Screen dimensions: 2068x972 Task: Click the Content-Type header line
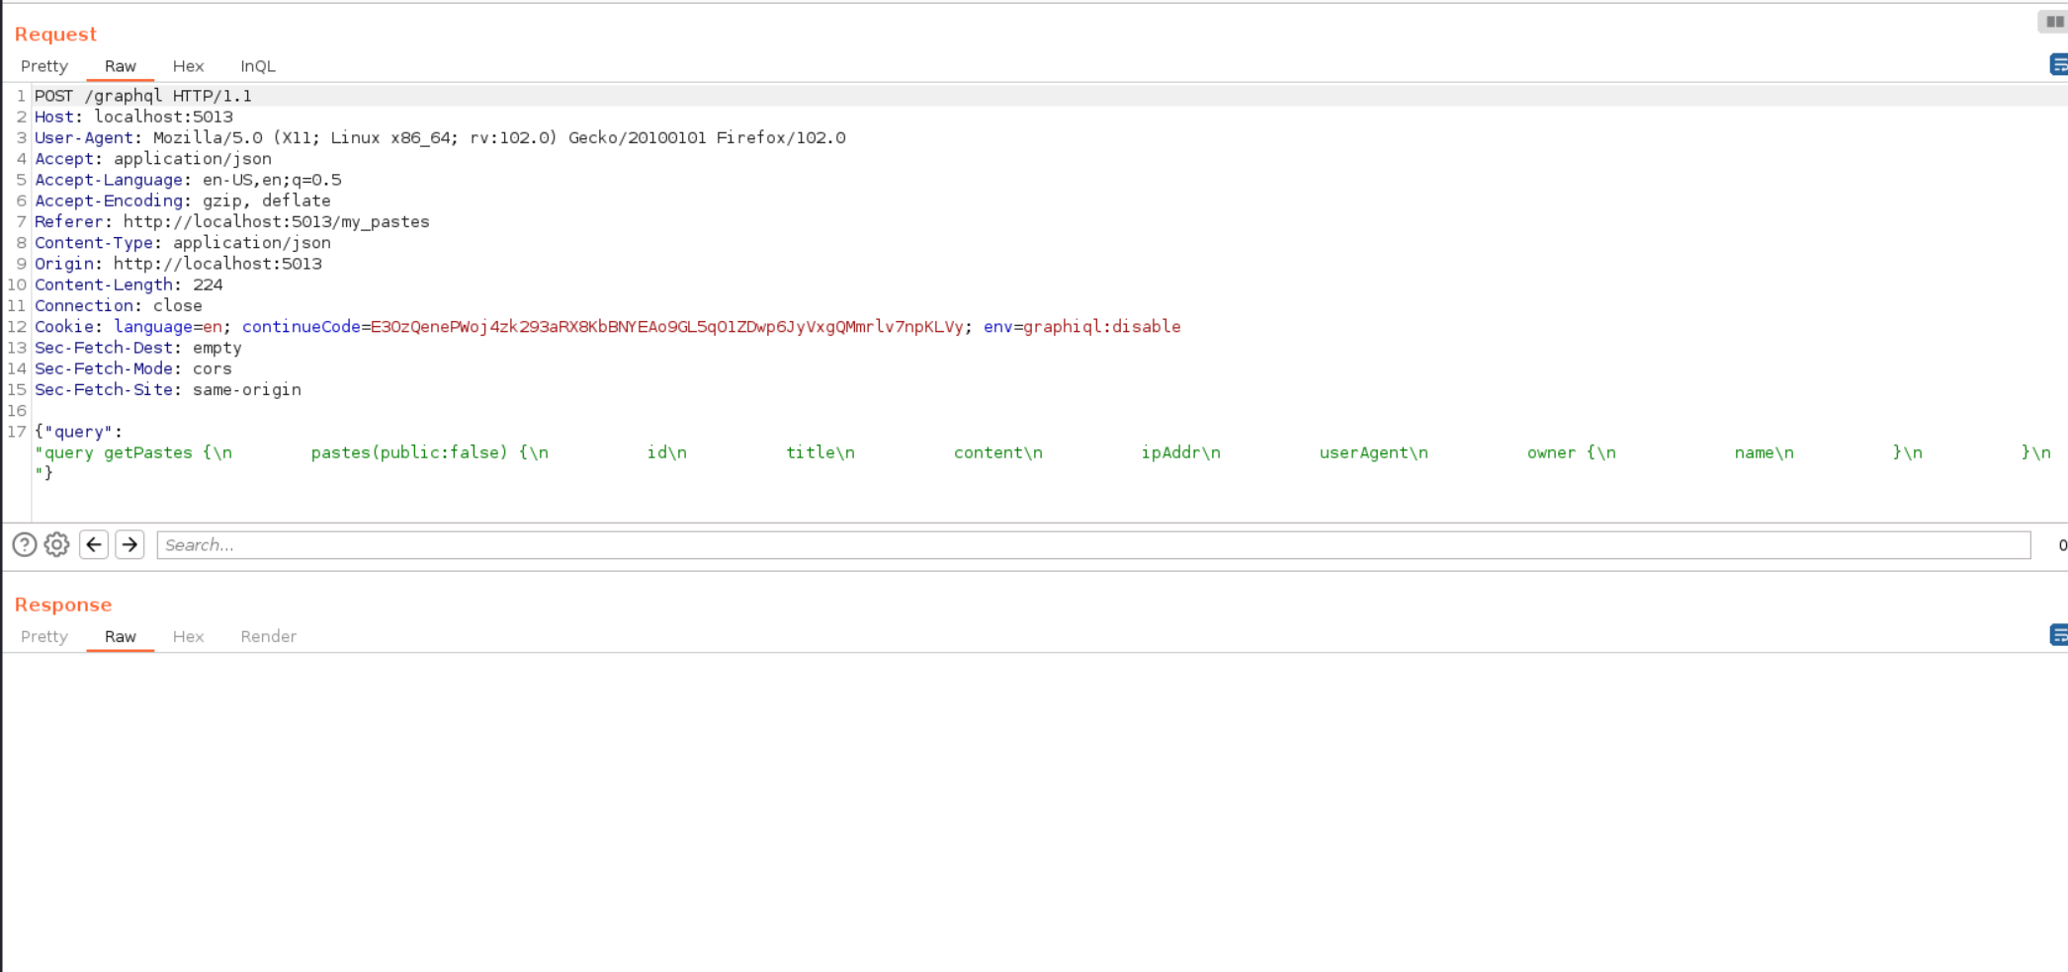(183, 243)
